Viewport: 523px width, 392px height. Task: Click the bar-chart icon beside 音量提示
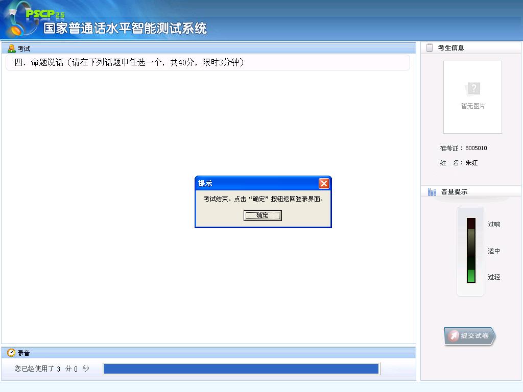pyautogui.click(x=432, y=192)
